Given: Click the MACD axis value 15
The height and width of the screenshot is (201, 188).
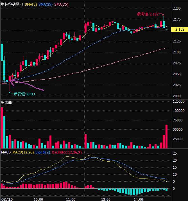Looking at the screenshot, I should (x=175, y=168).
